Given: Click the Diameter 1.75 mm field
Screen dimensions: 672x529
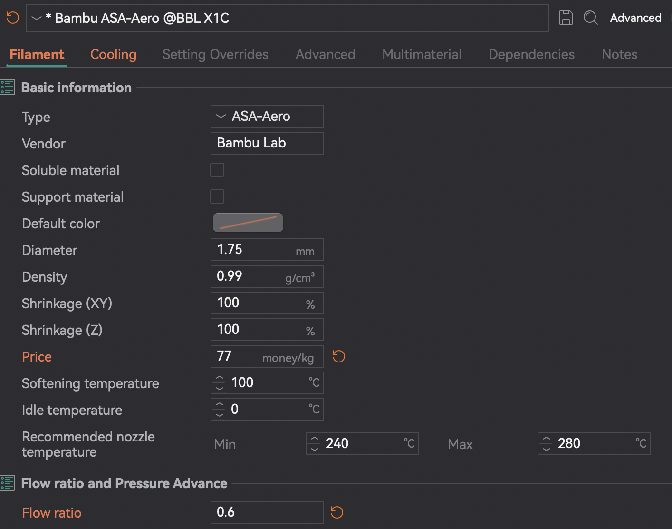Looking at the screenshot, I should click(267, 250).
